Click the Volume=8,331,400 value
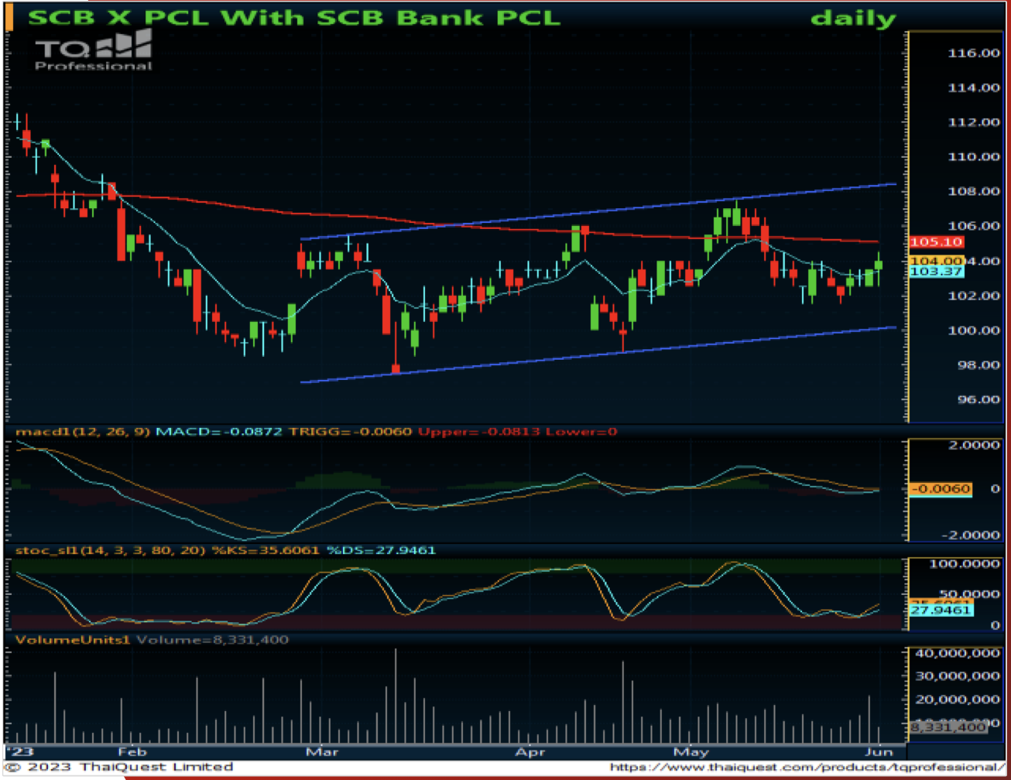 pos(214,640)
